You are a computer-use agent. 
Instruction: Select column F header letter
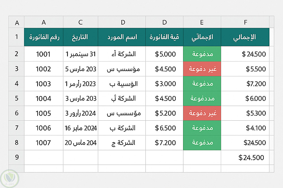(x=245, y=22)
